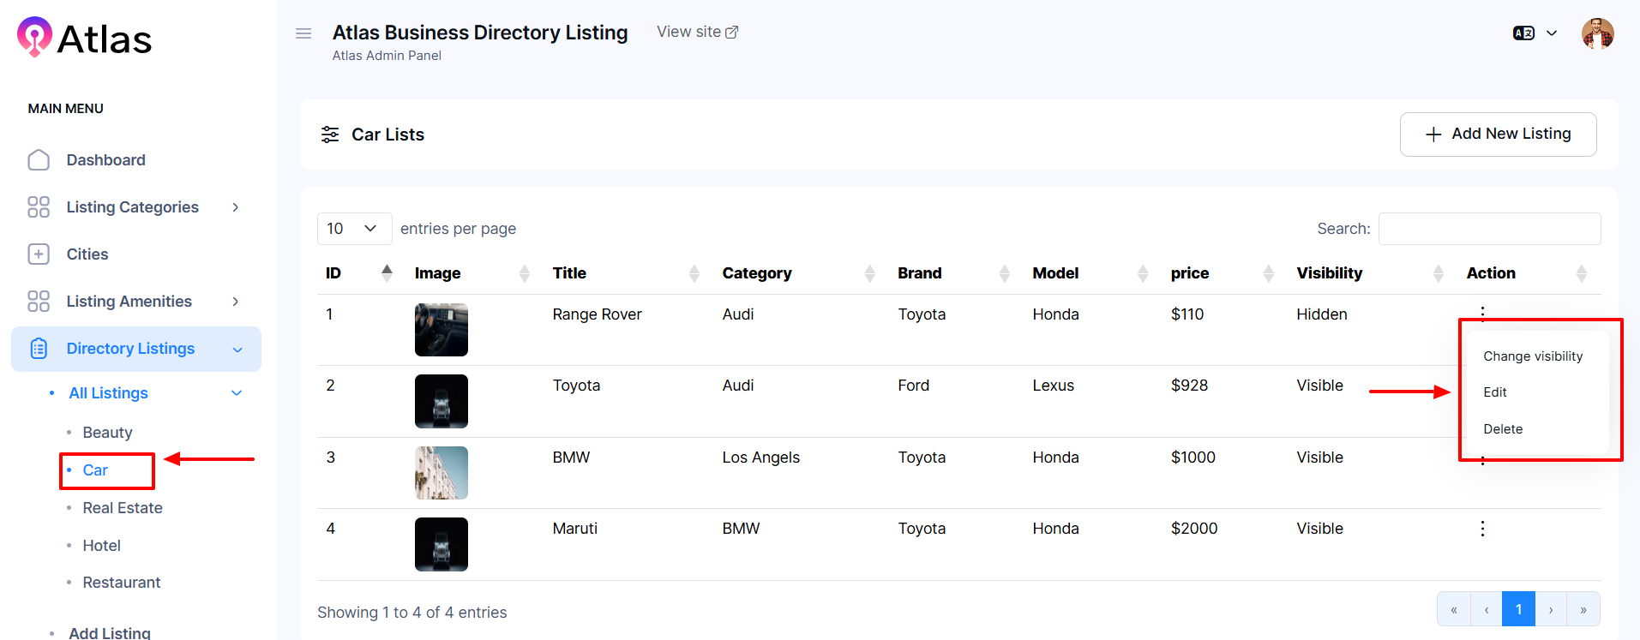This screenshot has height=640, width=1640.
Task: Select Change visibility in action menu
Action: tap(1532, 356)
